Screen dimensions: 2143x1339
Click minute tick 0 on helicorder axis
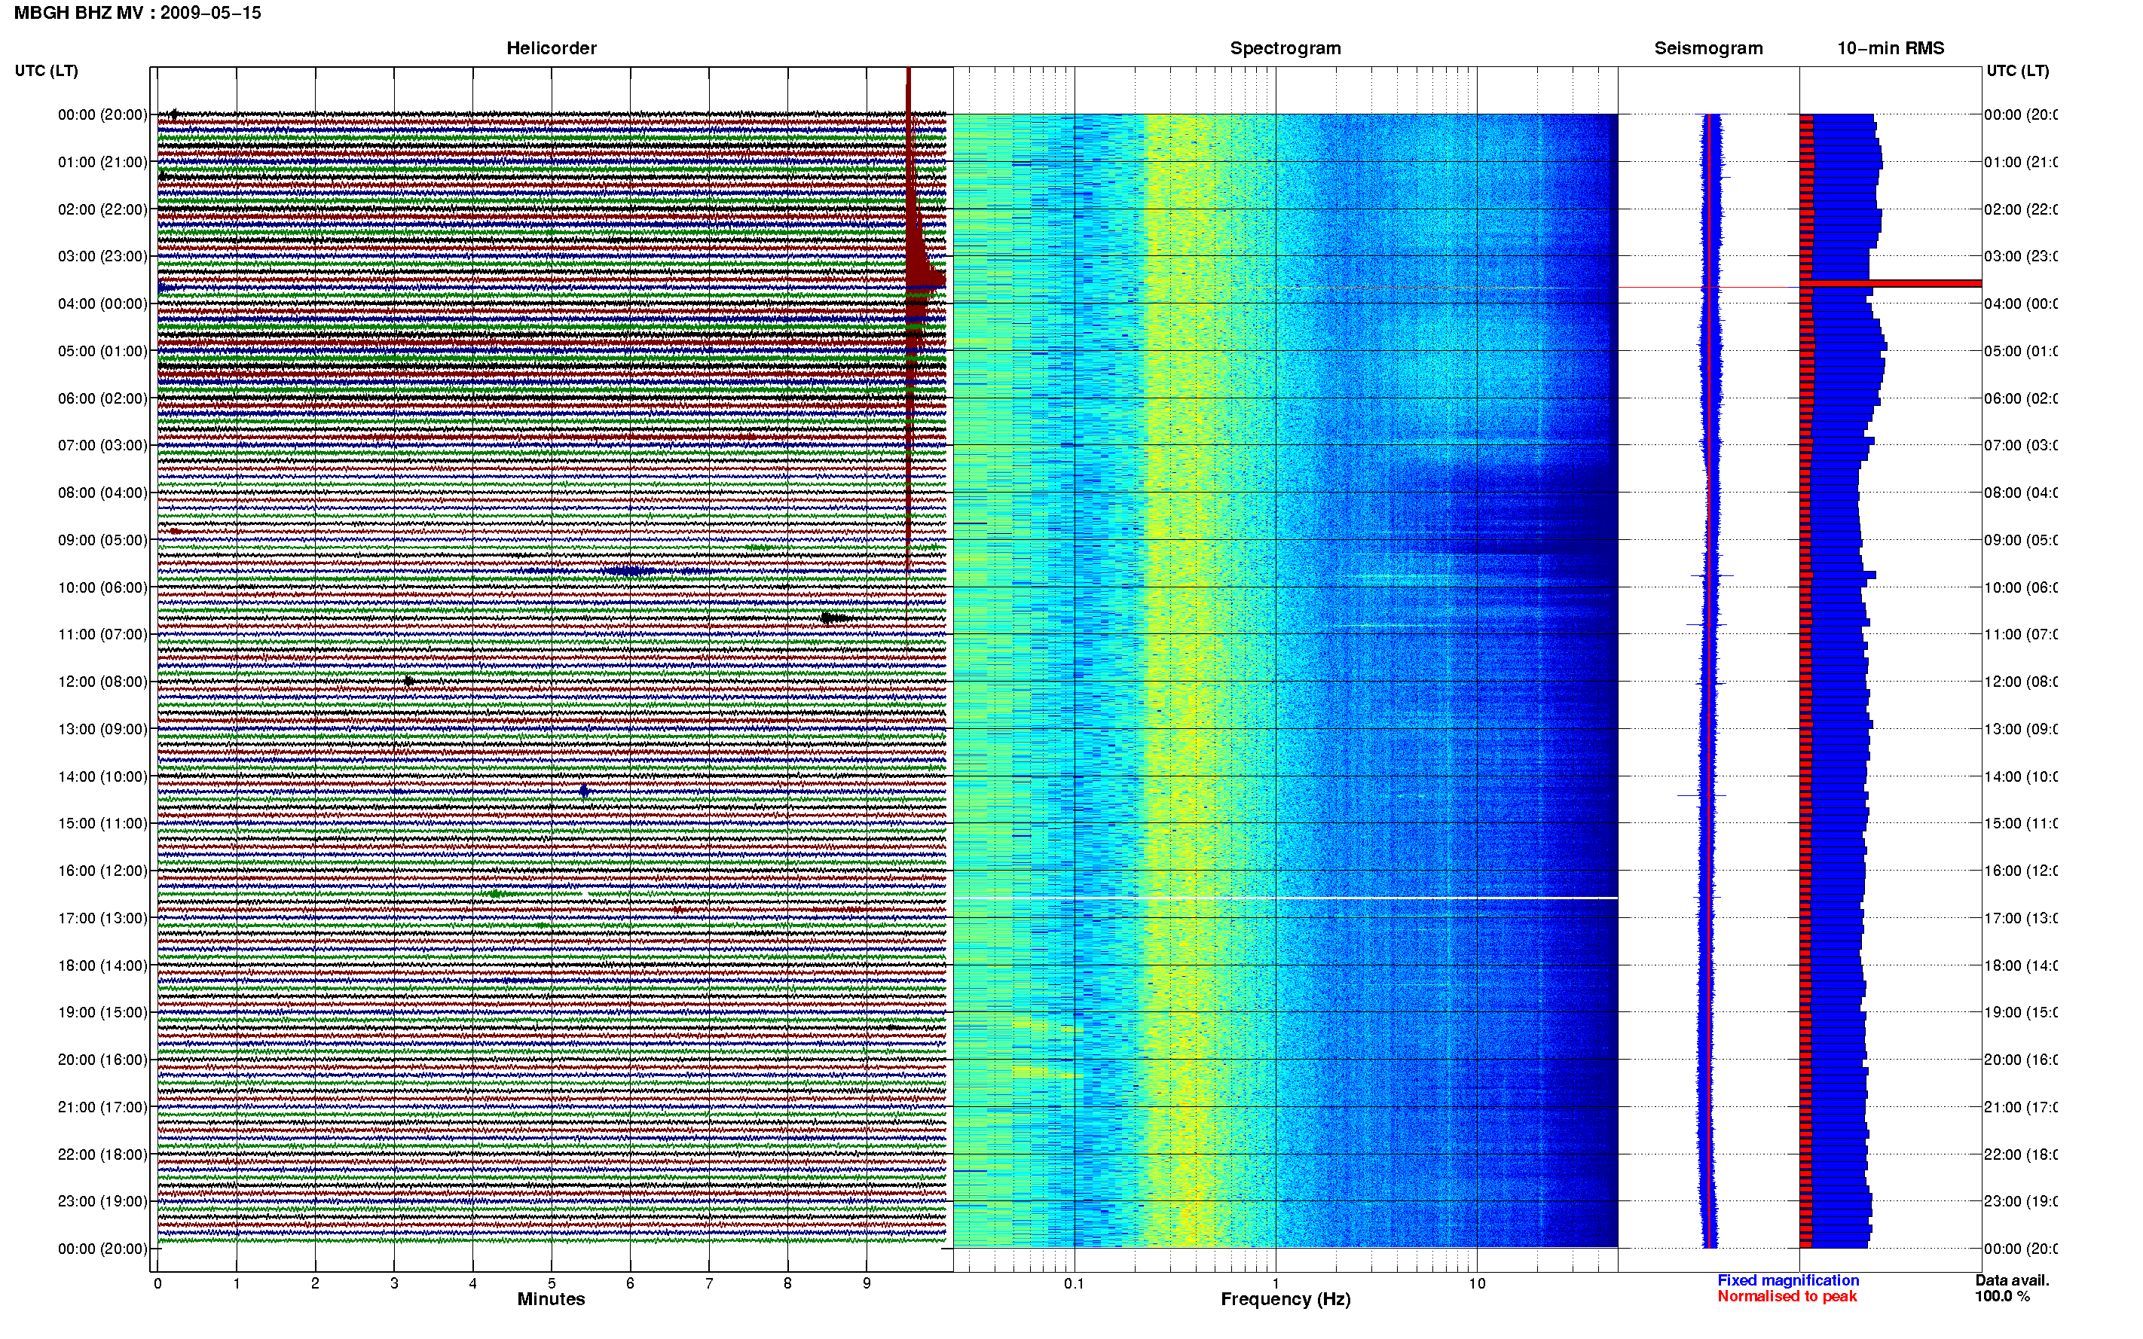(157, 1283)
